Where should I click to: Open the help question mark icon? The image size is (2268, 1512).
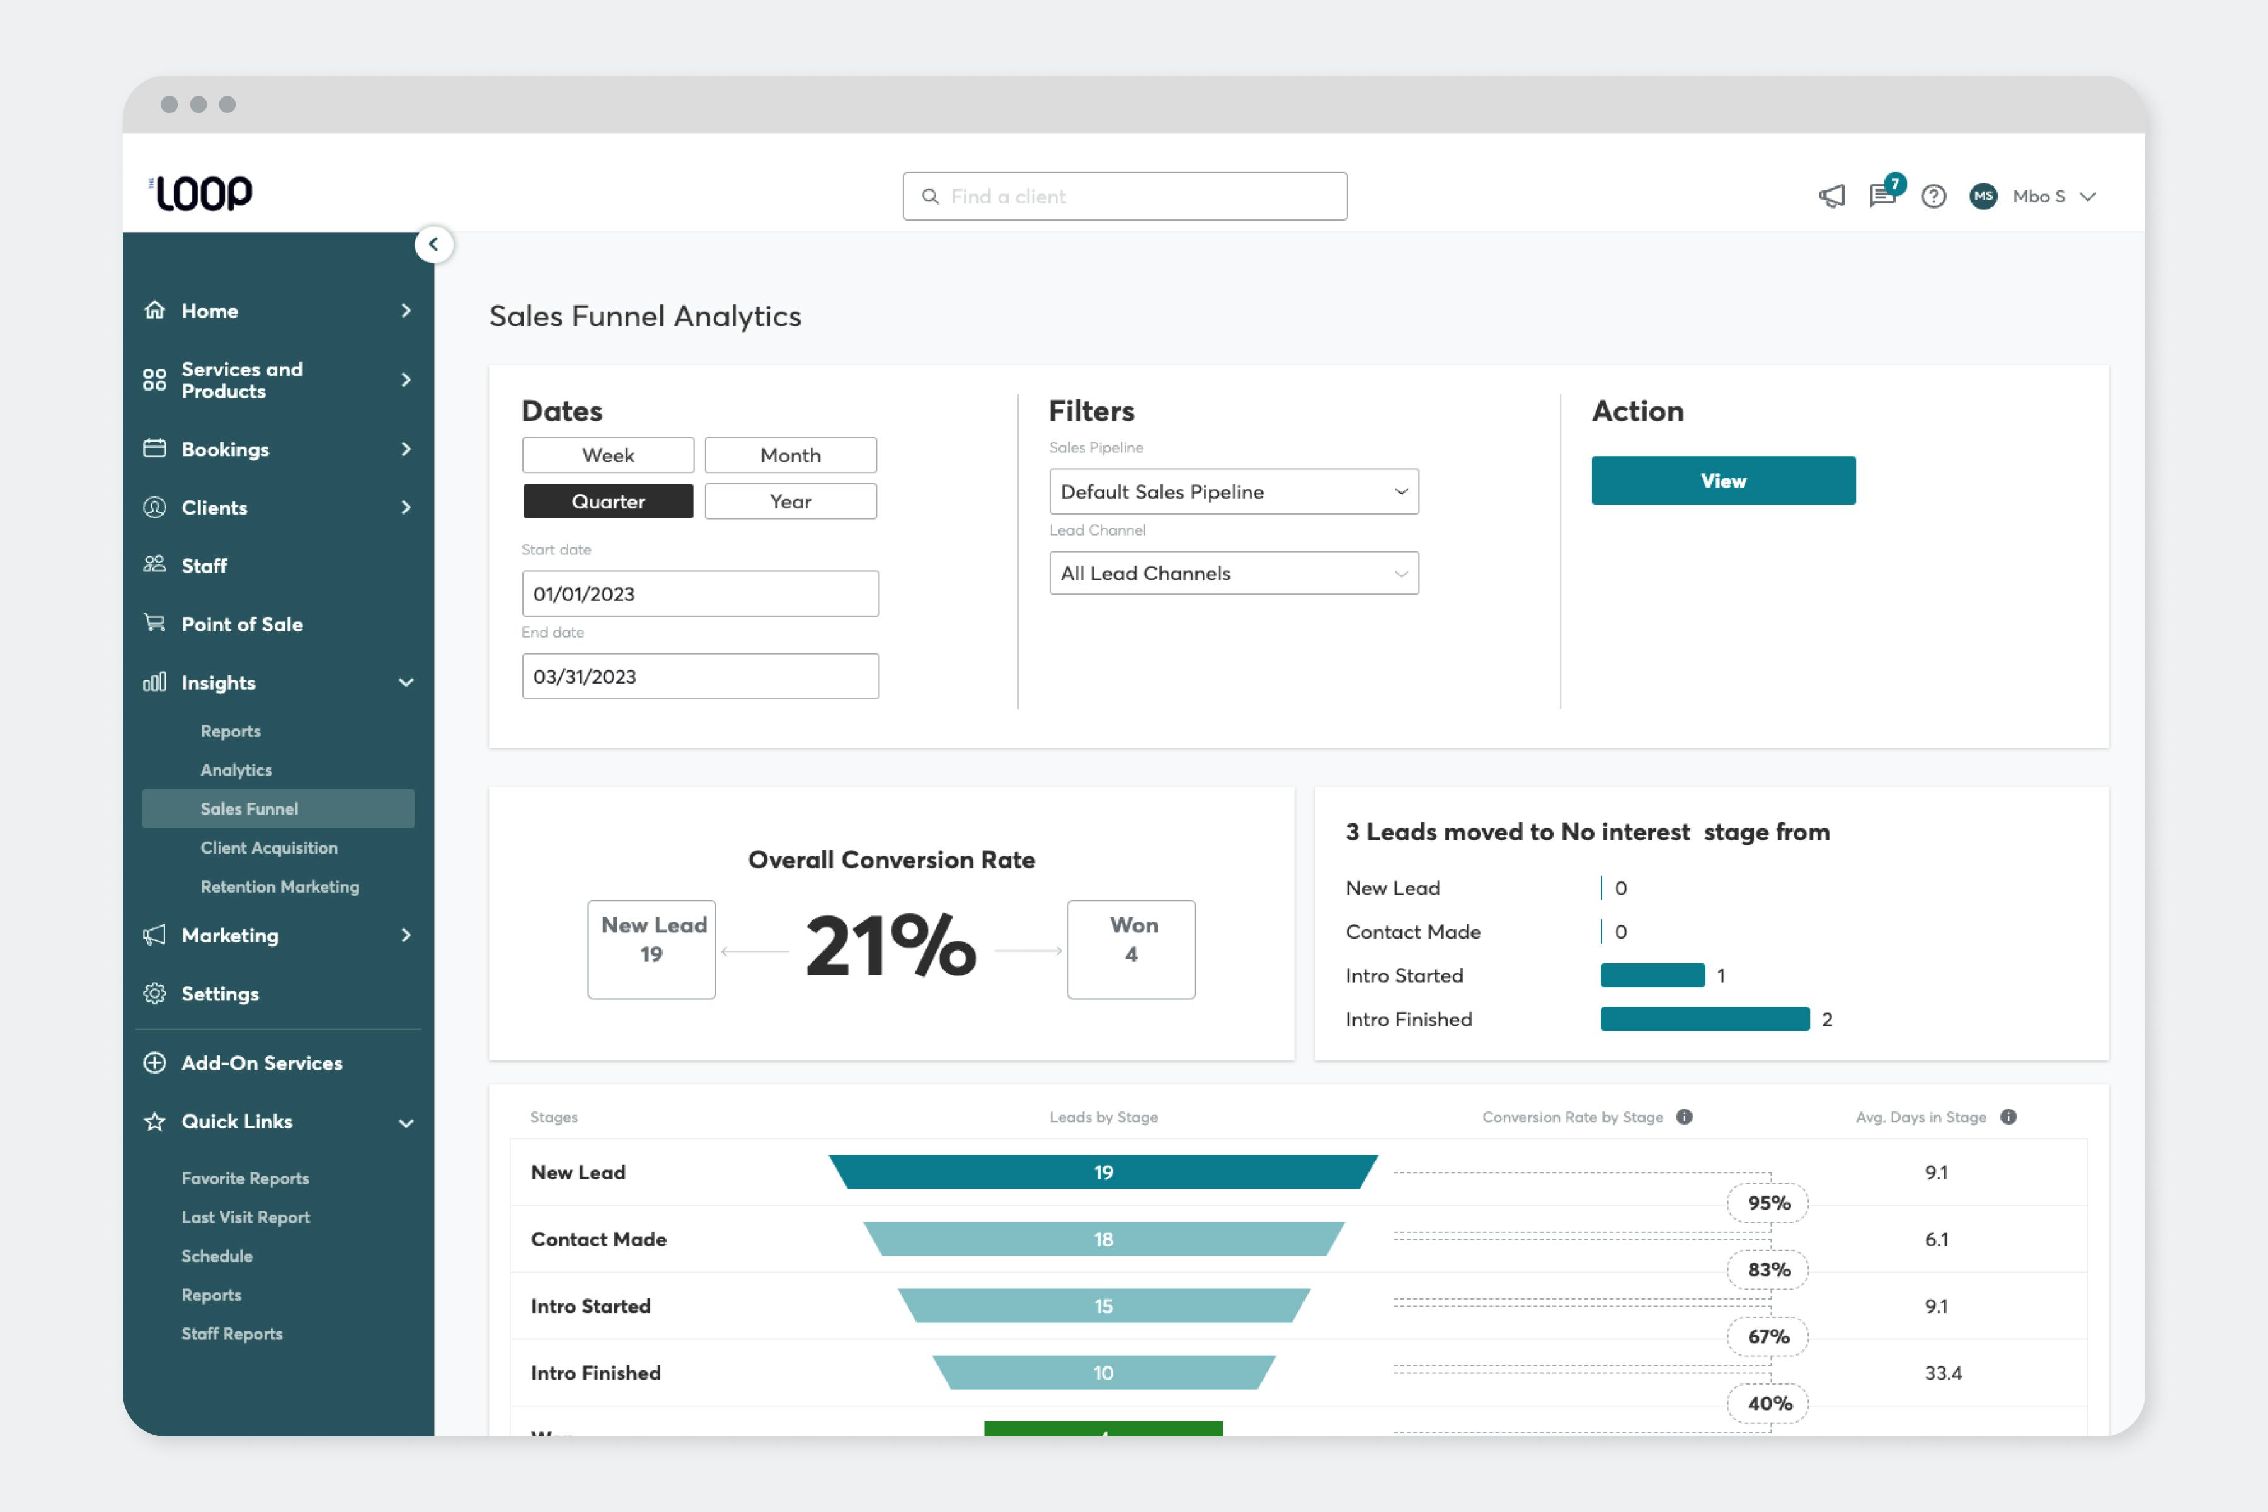(1932, 197)
